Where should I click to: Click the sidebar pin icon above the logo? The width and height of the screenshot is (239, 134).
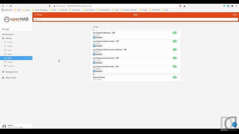pos(30,15)
